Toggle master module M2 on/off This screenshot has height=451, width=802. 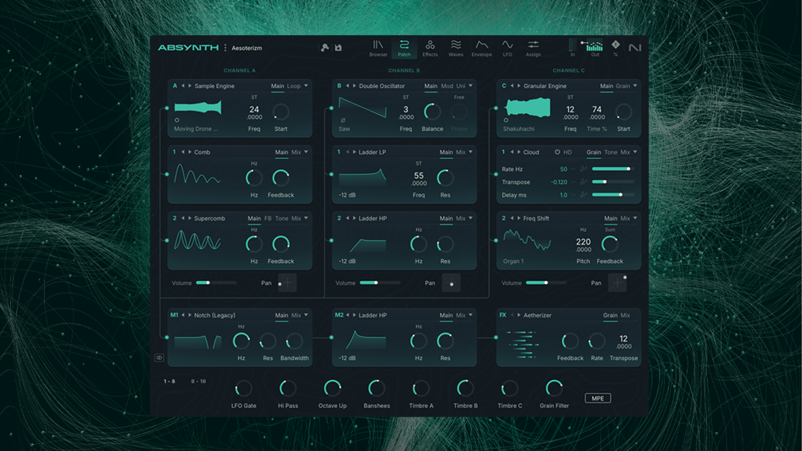(x=339, y=315)
